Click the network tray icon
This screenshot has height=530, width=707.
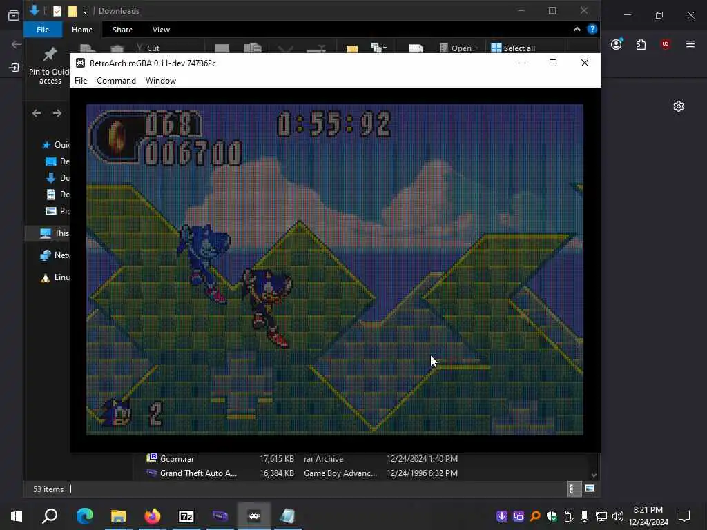(x=601, y=516)
